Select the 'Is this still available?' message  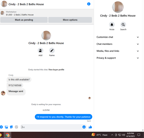pos(19,80)
